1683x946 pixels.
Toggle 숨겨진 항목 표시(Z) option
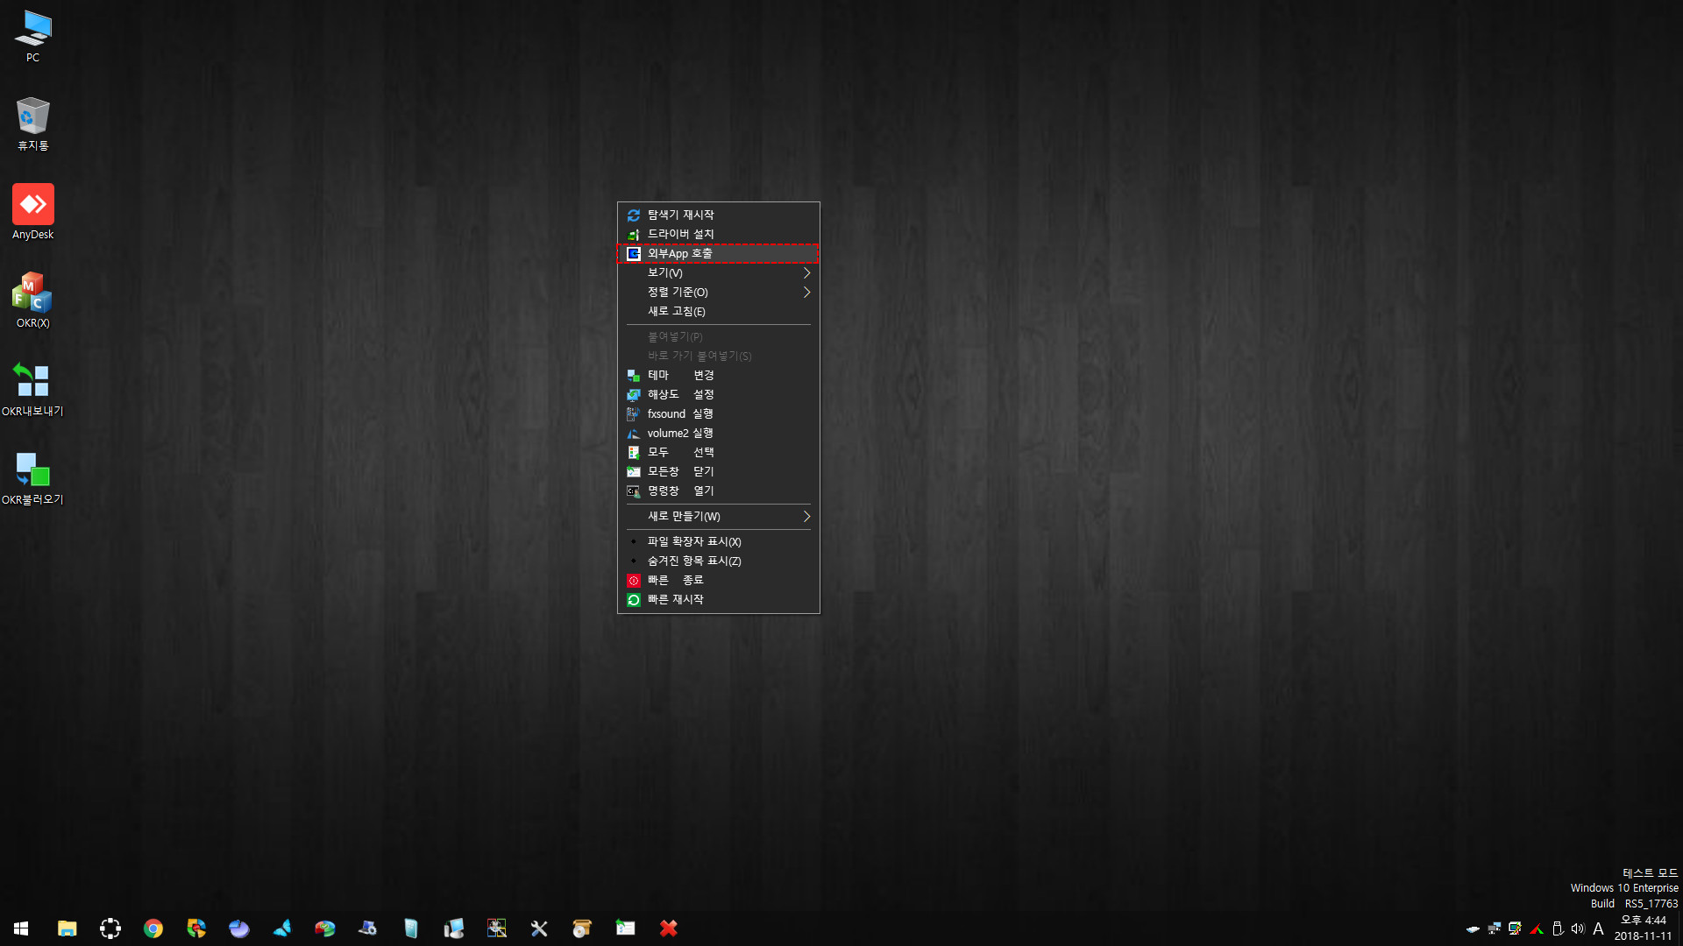(x=718, y=561)
